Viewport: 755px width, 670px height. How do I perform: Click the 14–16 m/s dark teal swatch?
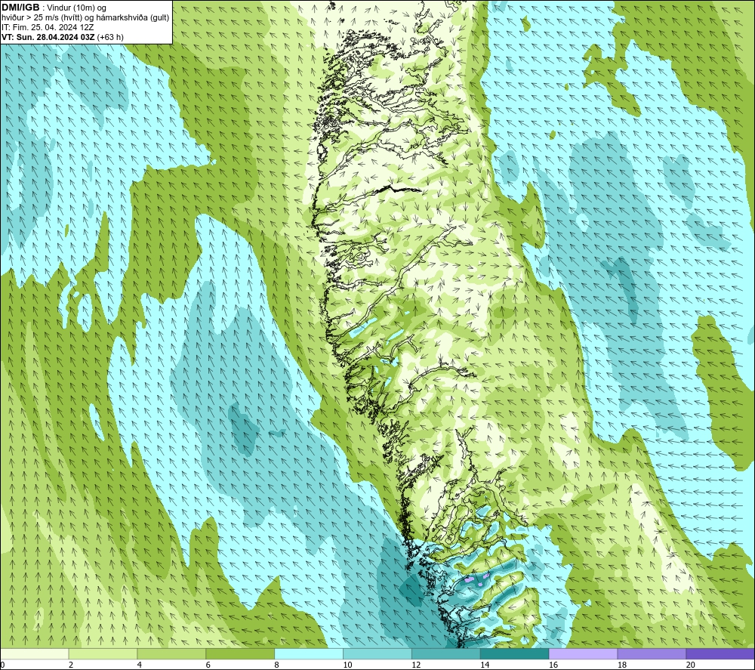pos(515,653)
